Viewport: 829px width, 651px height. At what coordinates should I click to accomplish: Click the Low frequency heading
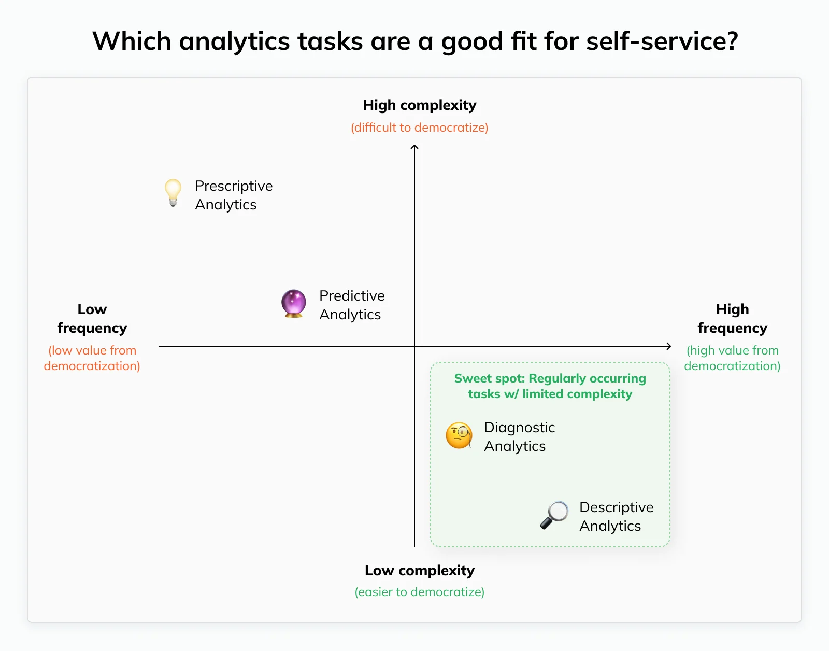(x=92, y=319)
